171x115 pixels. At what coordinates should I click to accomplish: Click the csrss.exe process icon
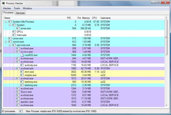[10, 39]
